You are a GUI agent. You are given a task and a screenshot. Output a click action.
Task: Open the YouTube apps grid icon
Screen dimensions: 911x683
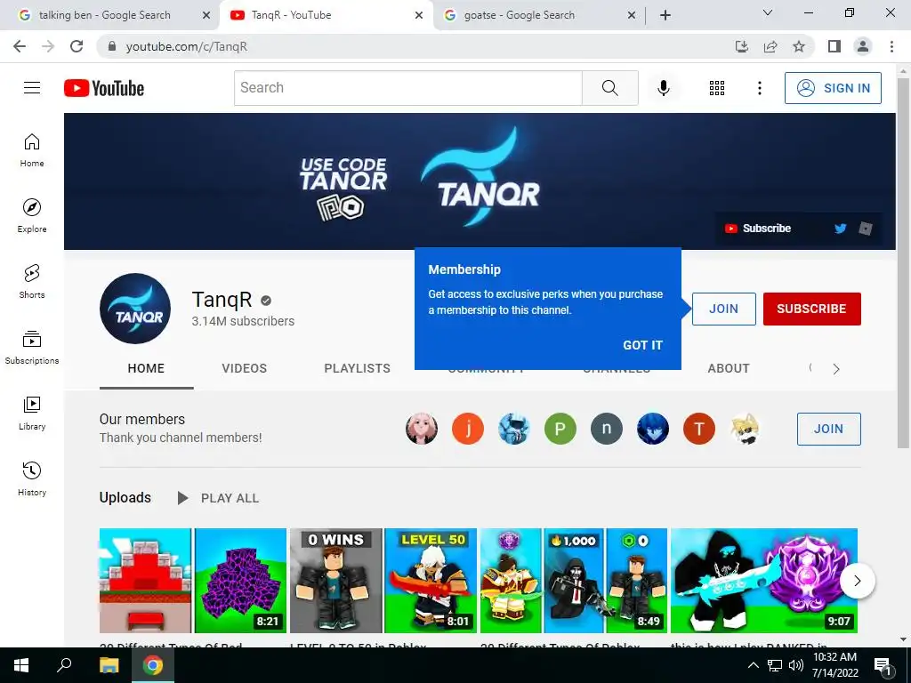(717, 88)
